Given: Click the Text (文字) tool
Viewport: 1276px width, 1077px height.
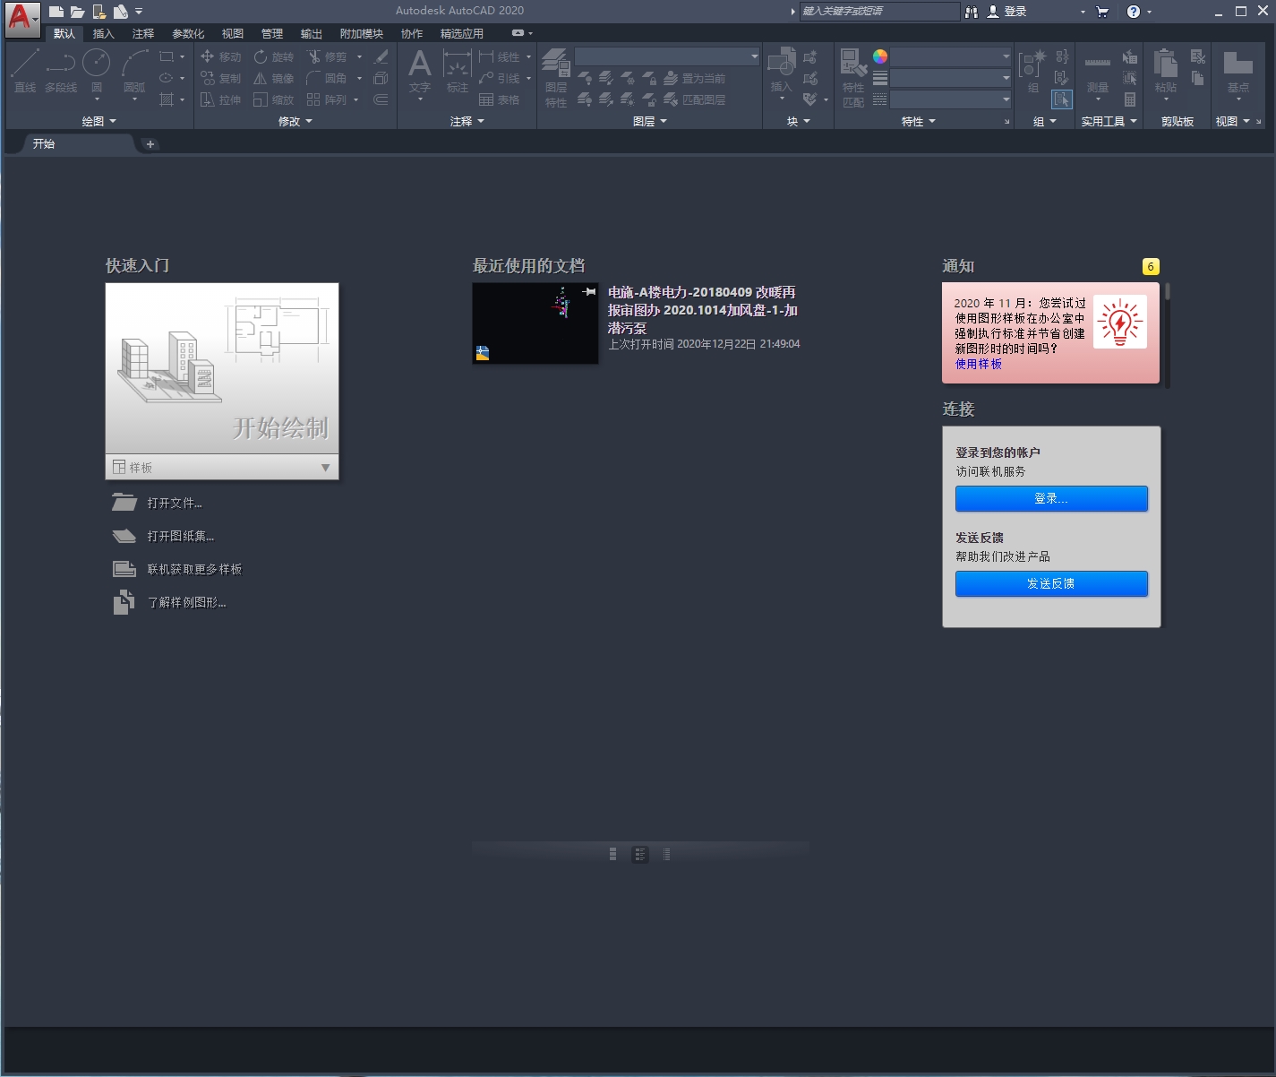Looking at the screenshot, I should pos(420,71).
